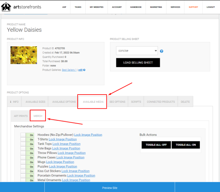
Task: Open the Best Sellers 1 gallery link
Action: pos(69,70)
